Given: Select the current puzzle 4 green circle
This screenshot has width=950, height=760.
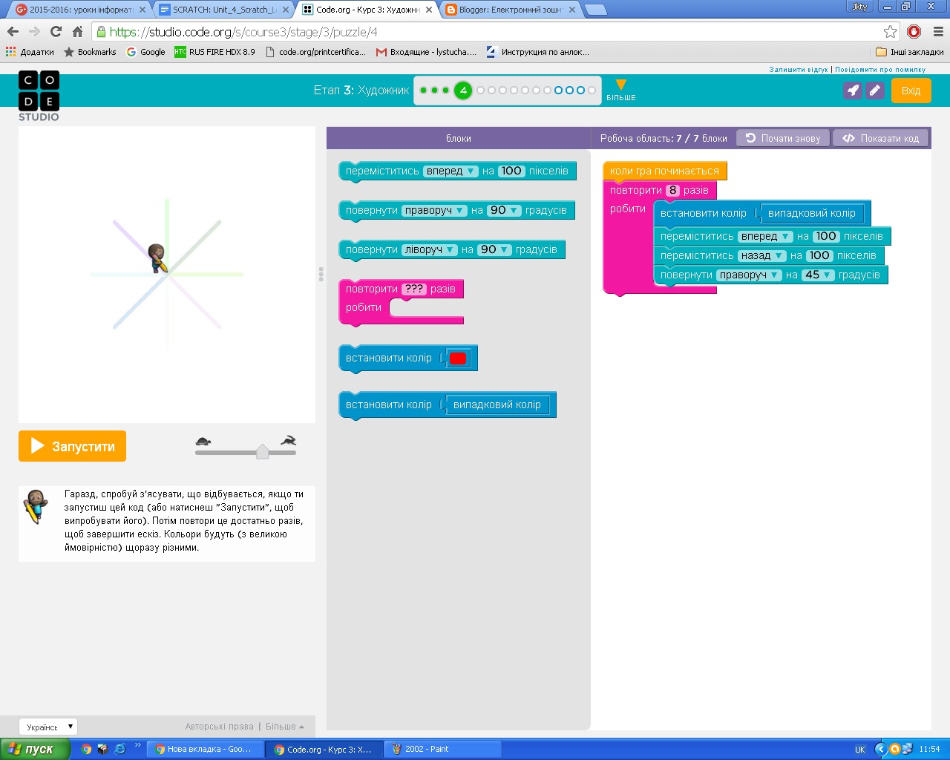Looking at the screenshot, I should tap(463, 91).
